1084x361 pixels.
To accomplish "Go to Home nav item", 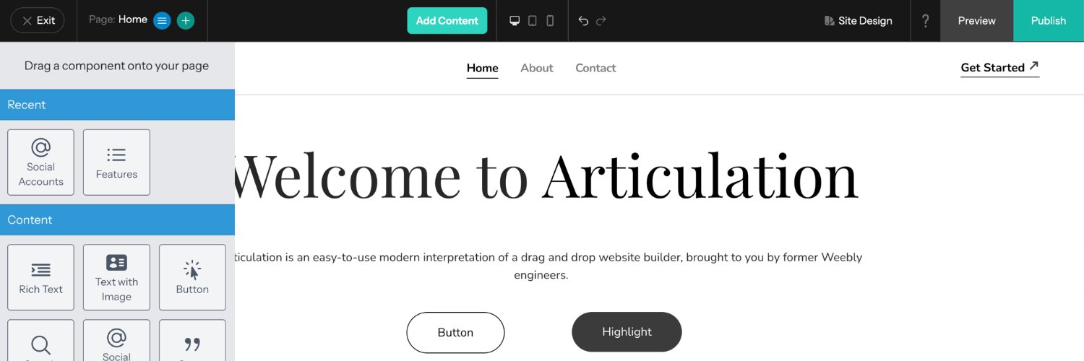I will click(482, 68).
